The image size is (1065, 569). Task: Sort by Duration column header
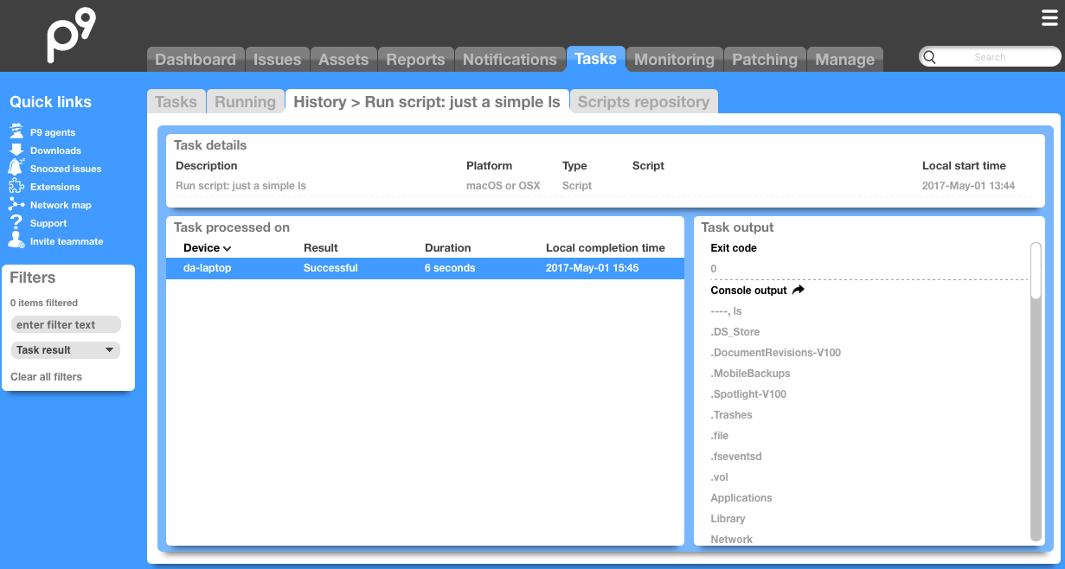(x=448, y=247)
